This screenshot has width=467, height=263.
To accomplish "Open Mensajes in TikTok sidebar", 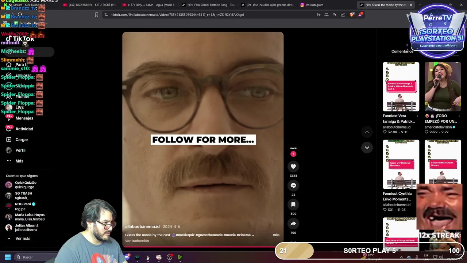I will 24,118.
